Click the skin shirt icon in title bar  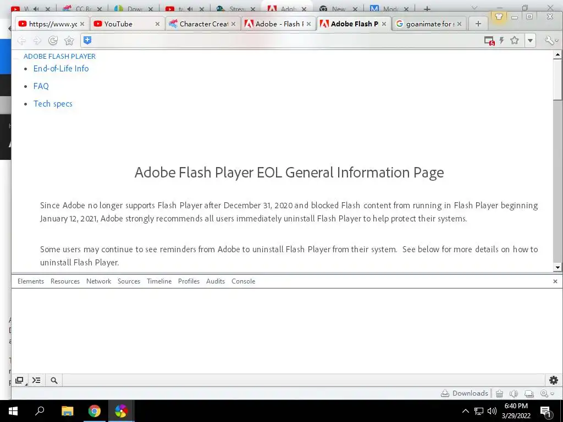(499, 16)
